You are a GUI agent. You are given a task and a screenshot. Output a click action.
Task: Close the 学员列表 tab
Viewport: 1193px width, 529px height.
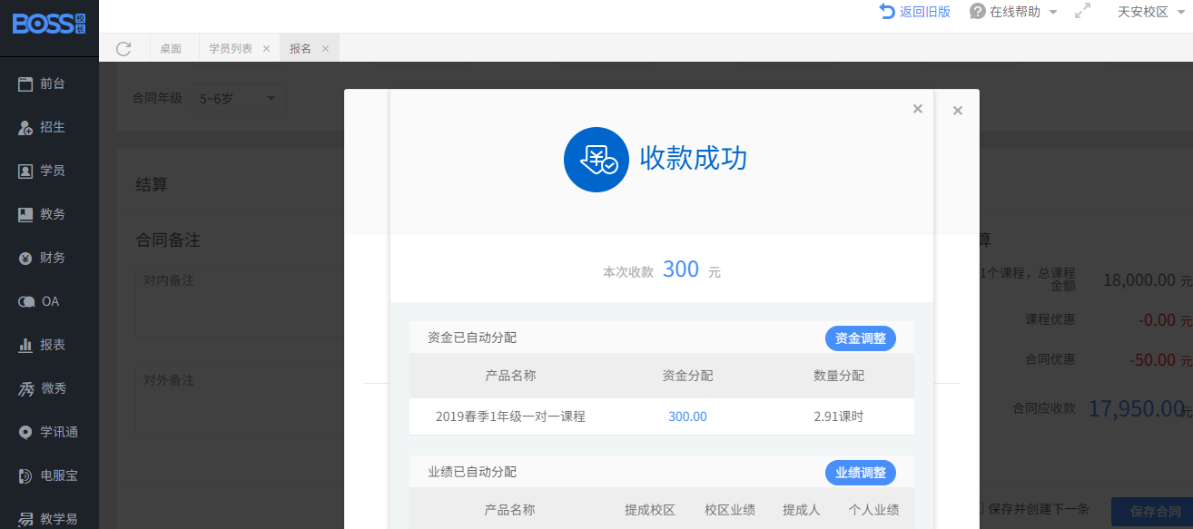point(266,48)
